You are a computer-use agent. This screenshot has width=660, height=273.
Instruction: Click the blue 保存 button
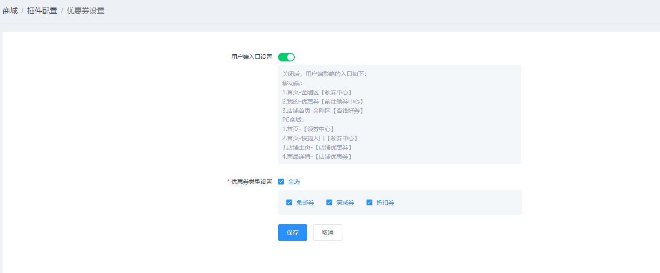(x=293, y=233)
